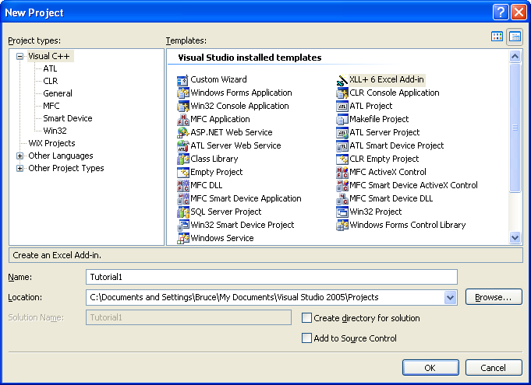Select the ATL Project template icon

342,107
